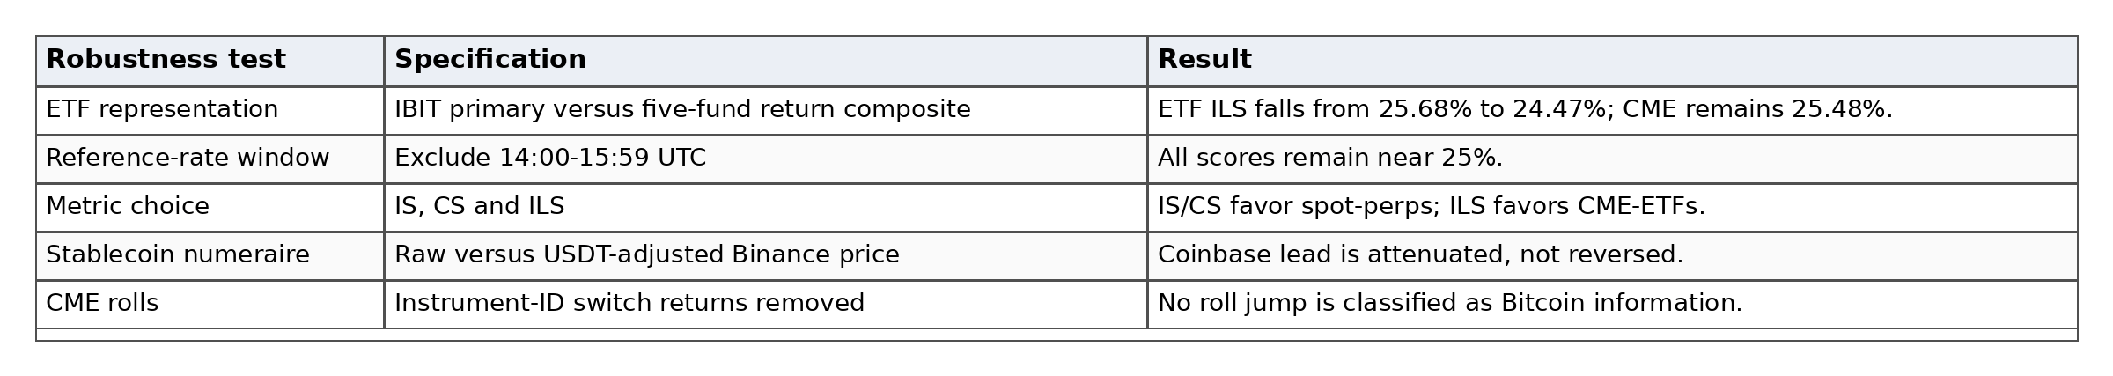Viewport: 2113px width, 376px height.
Task: Select the CME rolls cell
Action: coord(210,304)
